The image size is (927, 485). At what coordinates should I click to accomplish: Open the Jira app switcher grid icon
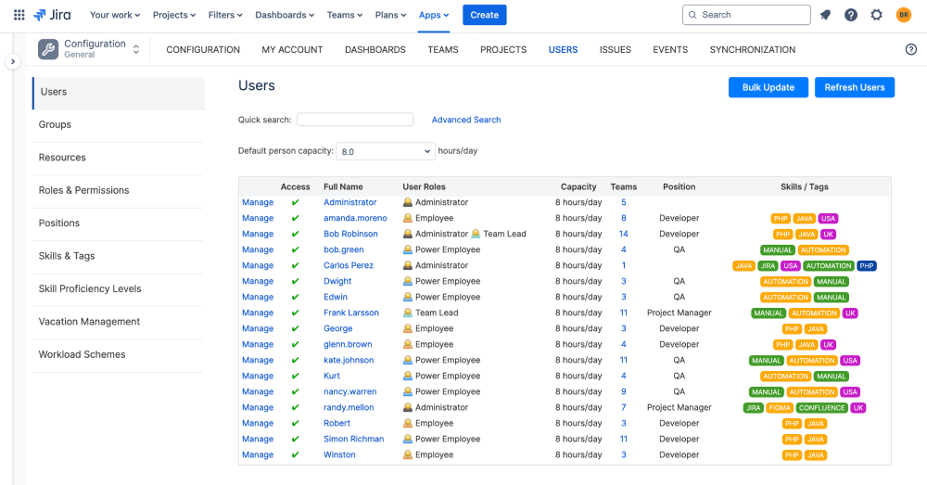(19, 15)
